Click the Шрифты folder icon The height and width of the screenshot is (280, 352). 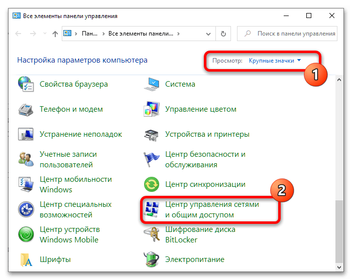click(26, 260)
